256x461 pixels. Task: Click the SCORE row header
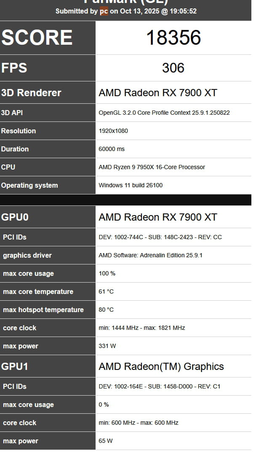click(x=37, y=38)
